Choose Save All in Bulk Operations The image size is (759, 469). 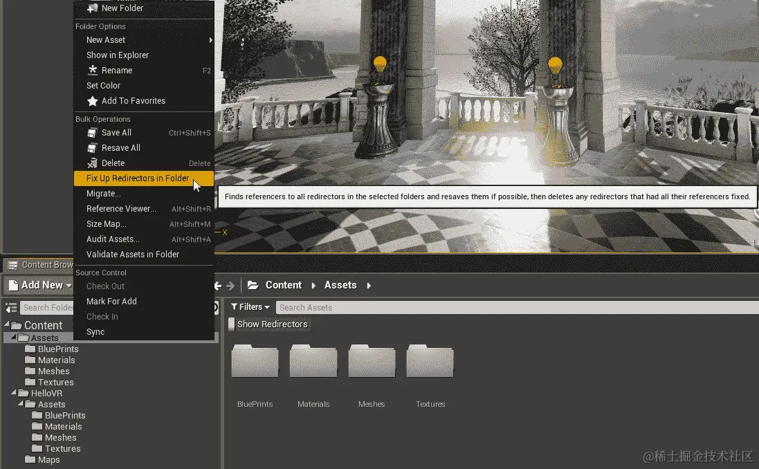[x=144, y=133]
